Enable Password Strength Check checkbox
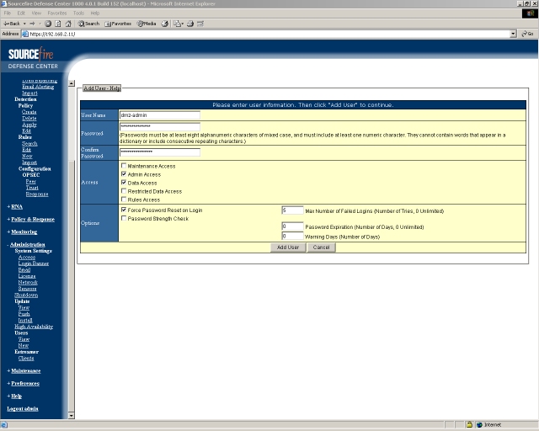 pyautogui.click(x=124, y=218)
